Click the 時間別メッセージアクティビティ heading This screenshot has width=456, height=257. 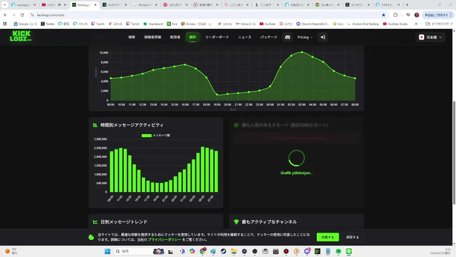click(132, 125)
